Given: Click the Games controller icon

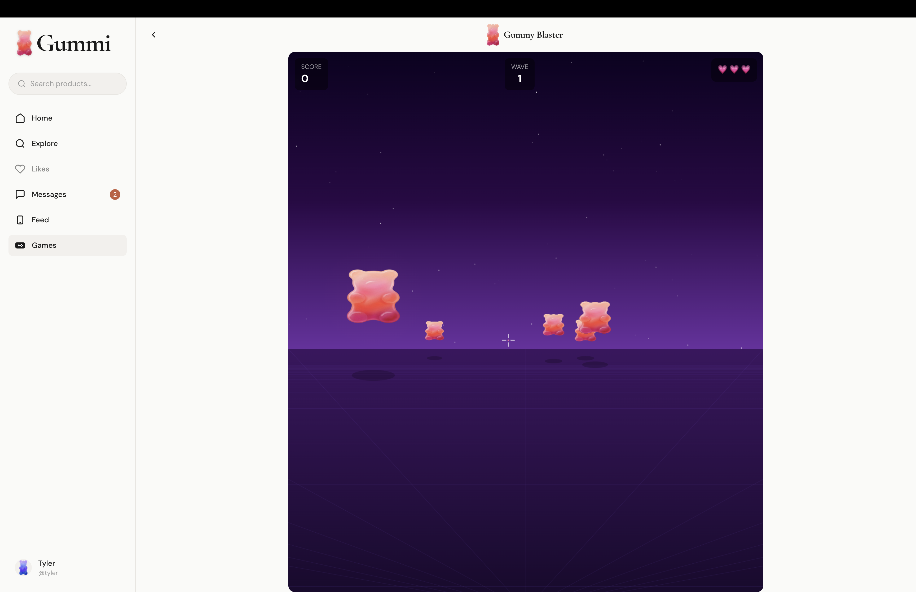Looking at the screenshot, I should click(20, 245).
